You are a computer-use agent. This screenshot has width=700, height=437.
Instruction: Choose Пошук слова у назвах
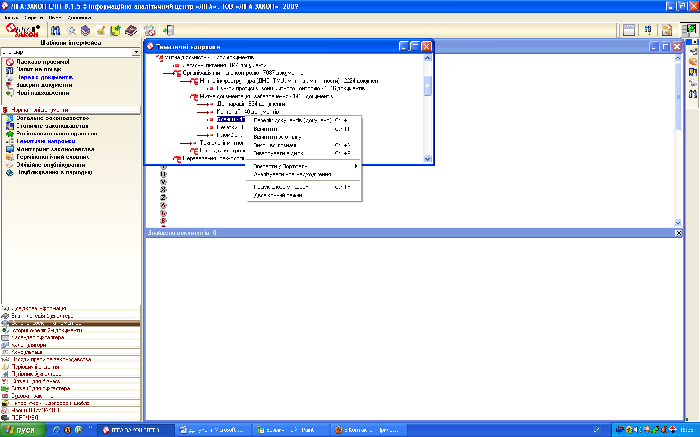coord(304,187)
